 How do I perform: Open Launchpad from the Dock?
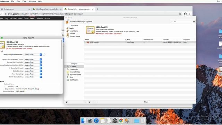pyautogui.click(x=90, y=121)
